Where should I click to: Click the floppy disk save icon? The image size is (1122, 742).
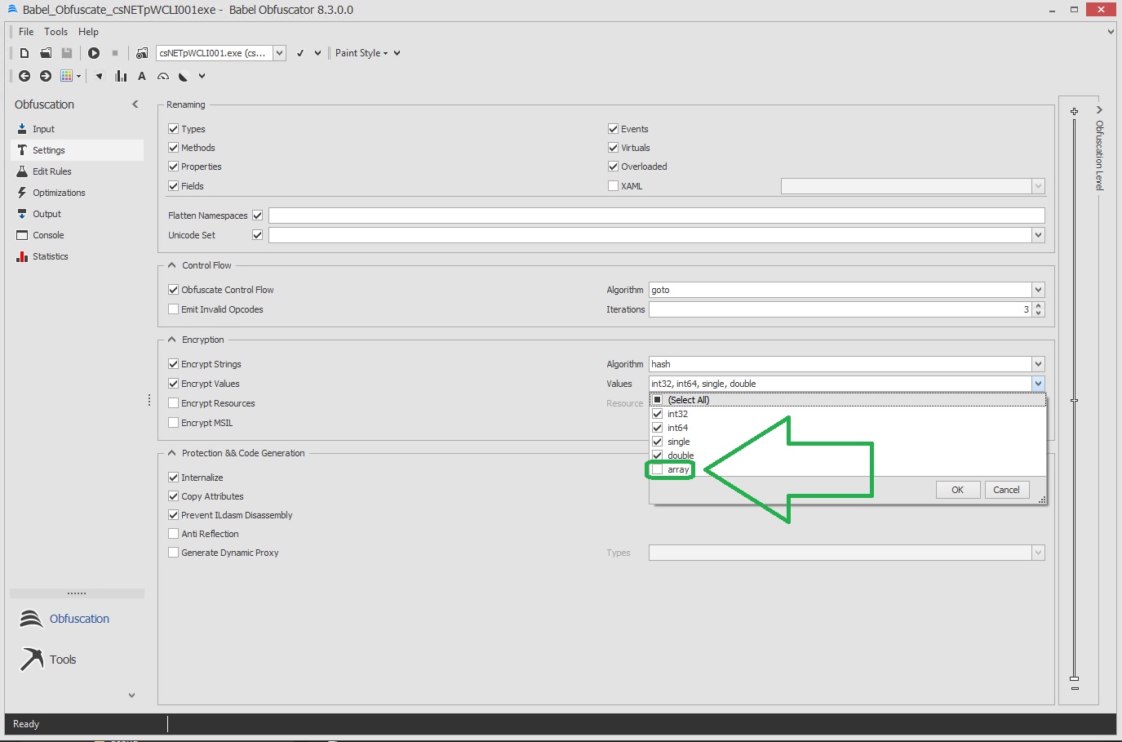point(67,53)
